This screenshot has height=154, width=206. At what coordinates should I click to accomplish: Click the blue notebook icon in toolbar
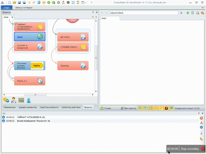(x=39, y=2)
